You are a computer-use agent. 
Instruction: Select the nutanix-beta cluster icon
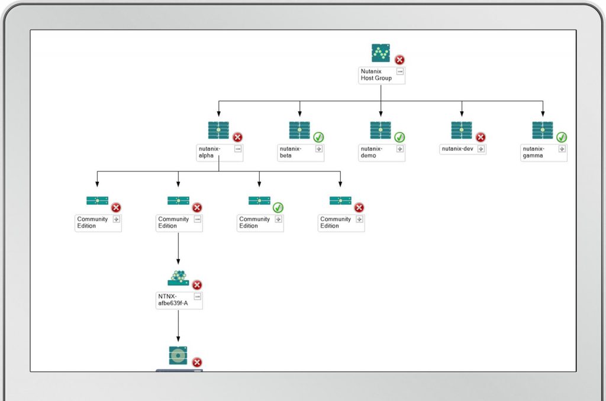click(299, 130)
